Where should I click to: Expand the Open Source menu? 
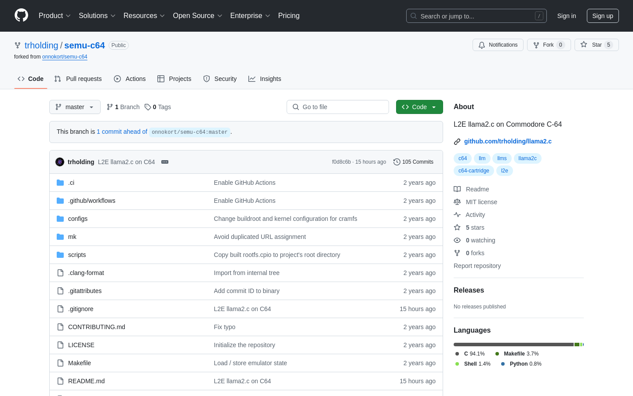198,16
